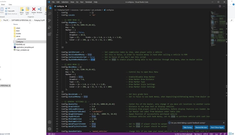Viewport: 235px width, 135px height.
Task: Click RoleplayCityRP in VS Code breadcrumb
Action: [64, 10]
